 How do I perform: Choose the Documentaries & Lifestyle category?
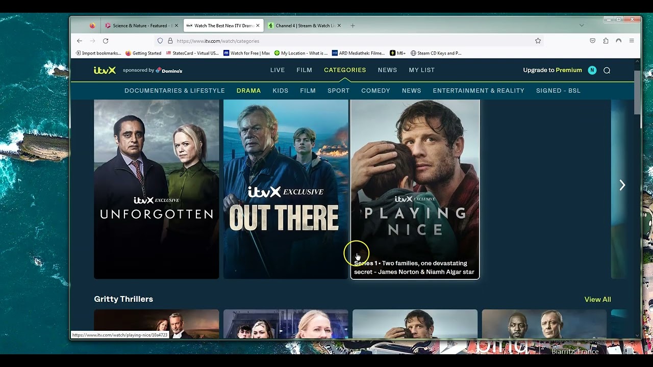click(x=174, y=91)
